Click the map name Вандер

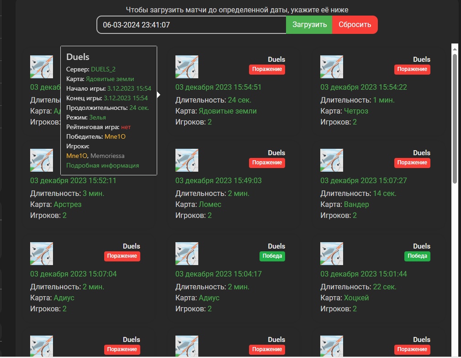[x=356, y=205]
